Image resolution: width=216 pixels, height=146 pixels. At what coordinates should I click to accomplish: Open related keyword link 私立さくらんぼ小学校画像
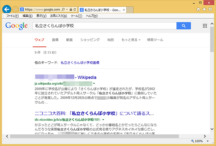point(80,63)
